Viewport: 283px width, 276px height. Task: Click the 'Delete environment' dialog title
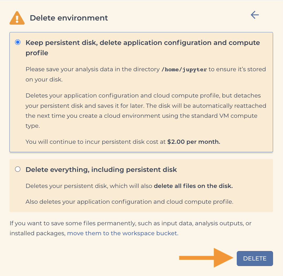click(x=69, y=18)
